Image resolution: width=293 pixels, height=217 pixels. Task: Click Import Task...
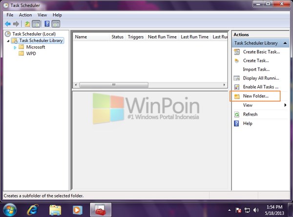pos(256,69)
